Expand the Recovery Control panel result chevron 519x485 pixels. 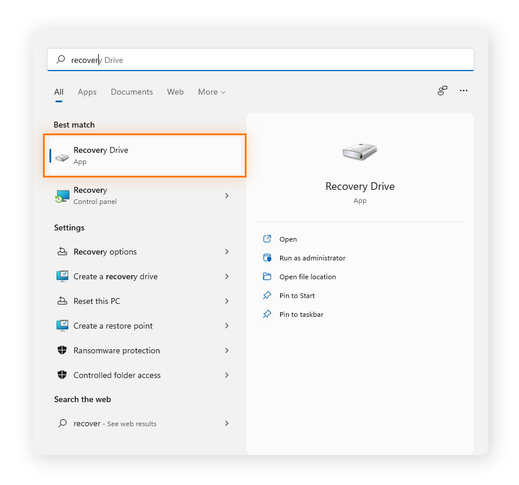pos(227,195)
